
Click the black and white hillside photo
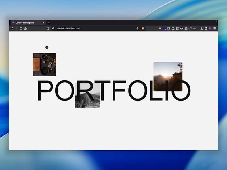(88, 95)
